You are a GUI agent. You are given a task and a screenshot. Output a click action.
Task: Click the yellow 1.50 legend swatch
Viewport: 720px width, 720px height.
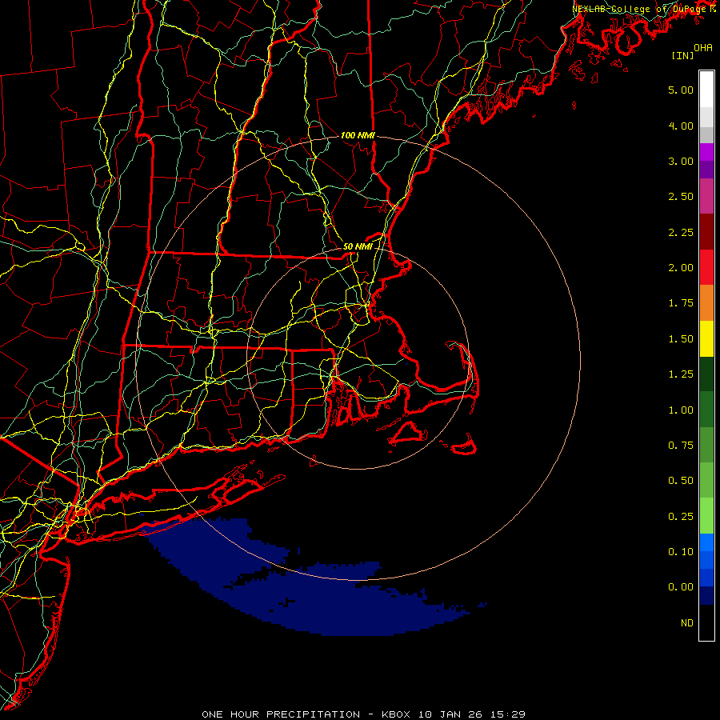pyautogui.click(x=706, y=338)
